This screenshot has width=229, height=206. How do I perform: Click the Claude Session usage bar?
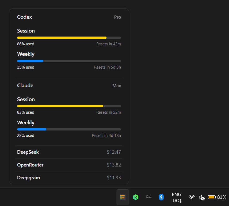click(69, 106)
